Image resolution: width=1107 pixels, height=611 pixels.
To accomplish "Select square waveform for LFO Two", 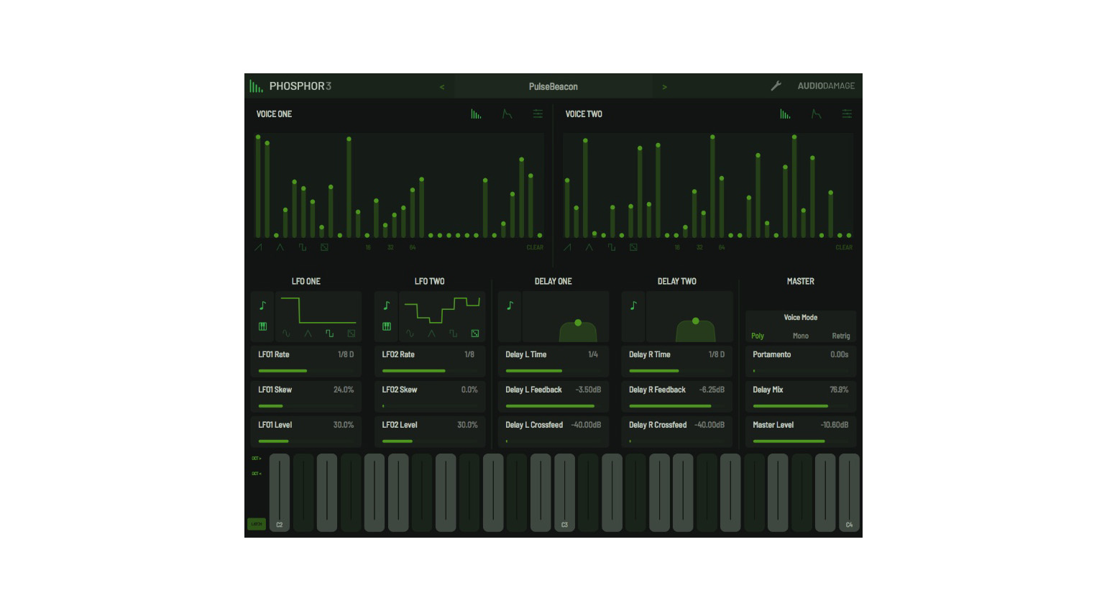I will (453, 334).
